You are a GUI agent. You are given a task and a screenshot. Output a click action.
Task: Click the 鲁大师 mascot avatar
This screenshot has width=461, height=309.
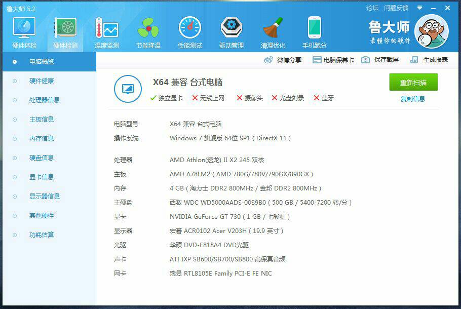(432, 31)
